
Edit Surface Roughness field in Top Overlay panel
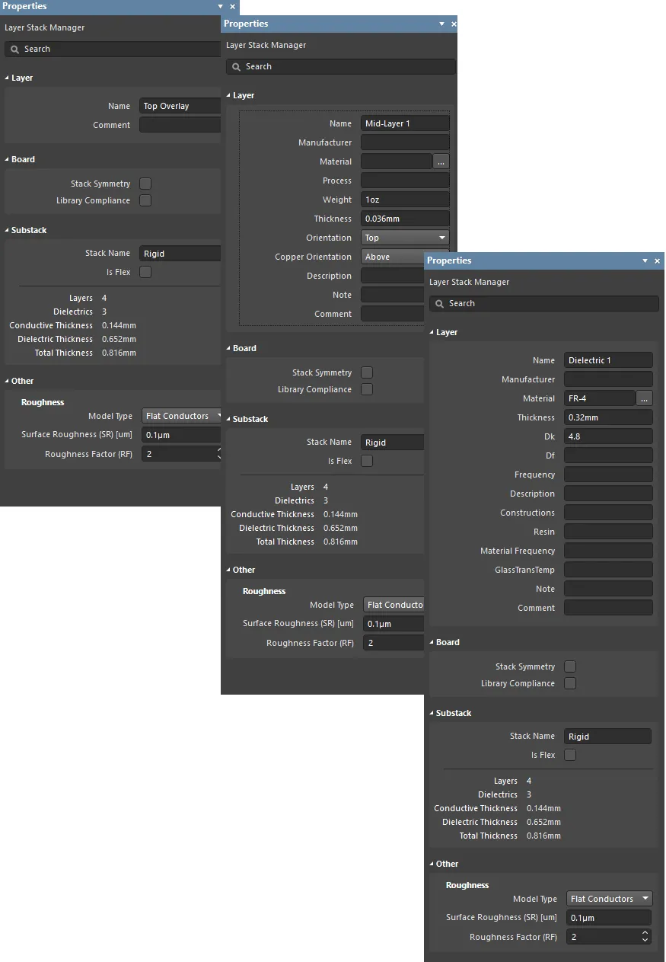(x=181, y=435)
